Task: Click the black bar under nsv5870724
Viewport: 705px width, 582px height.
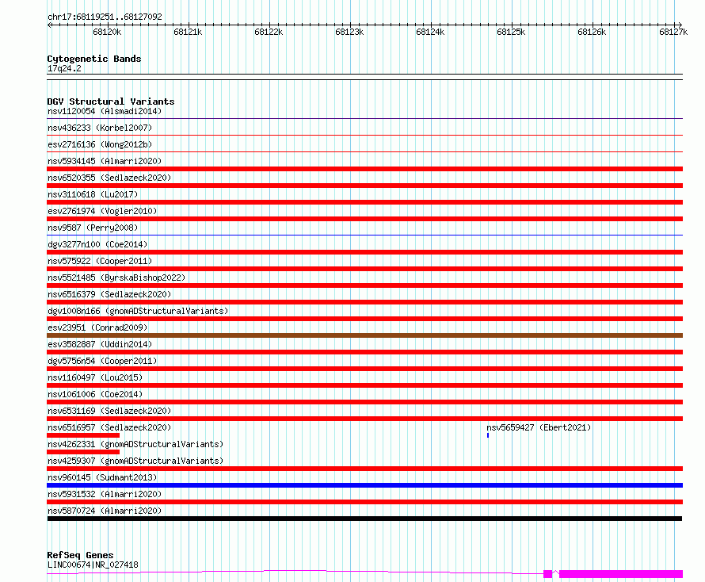Action: pyautogui.click(x=364, y=519)
